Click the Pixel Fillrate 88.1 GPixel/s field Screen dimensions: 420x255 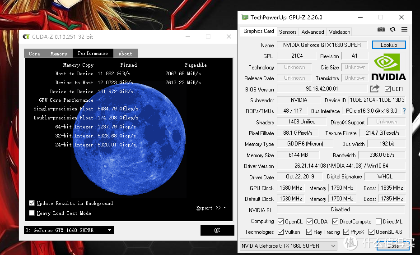coord(298,132)
